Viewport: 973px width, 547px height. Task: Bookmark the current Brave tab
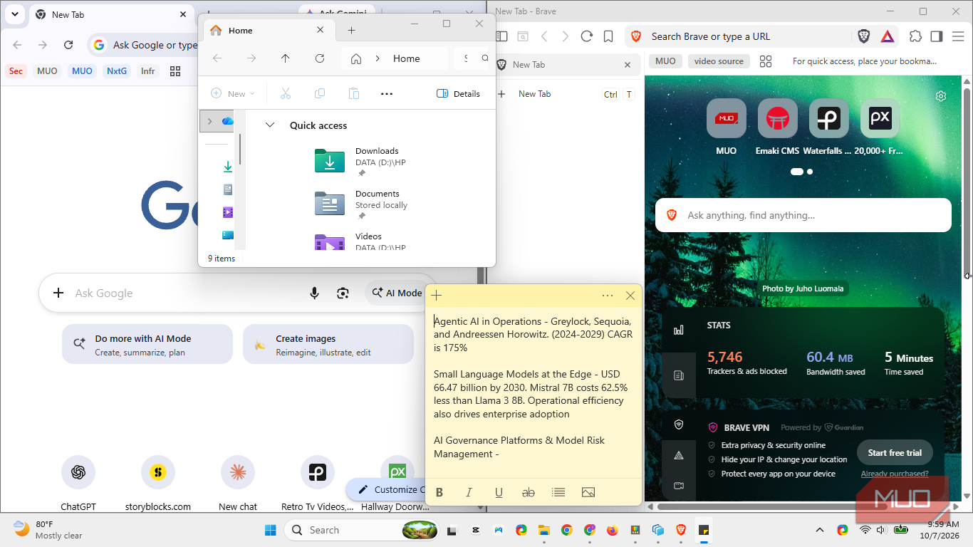[x=608, y=36]
